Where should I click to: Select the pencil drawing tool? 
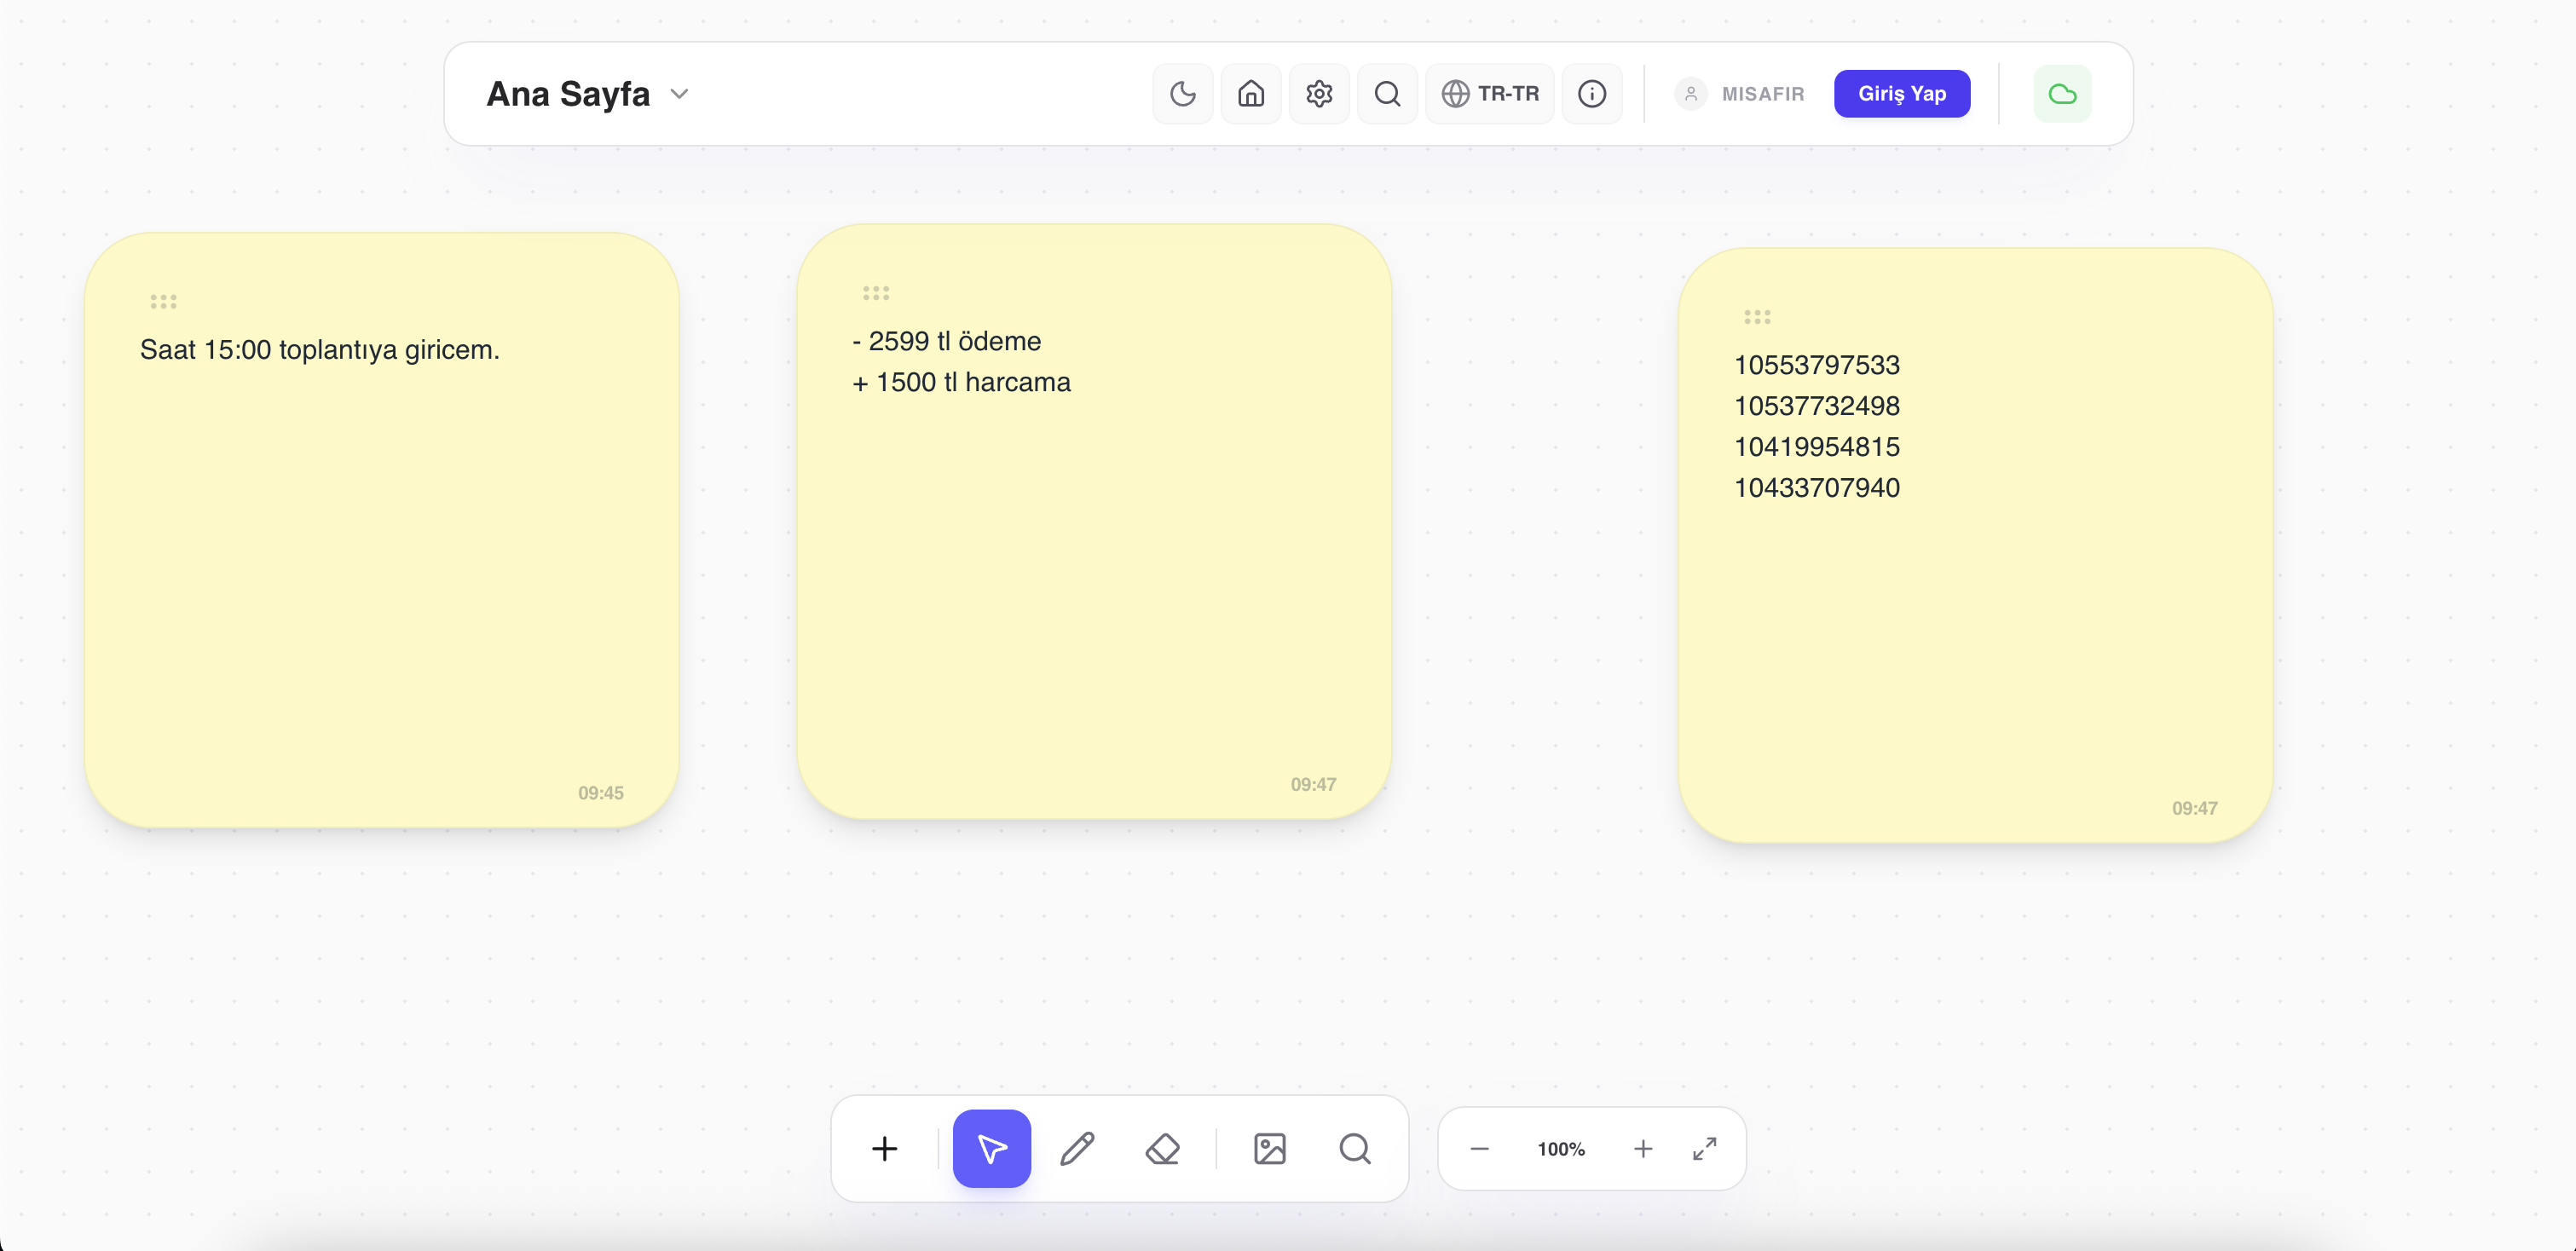pyautogui.click(x=1077, y=1148)
